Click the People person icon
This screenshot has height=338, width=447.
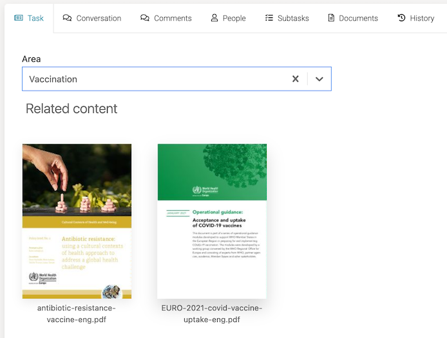tap(214, 18)
